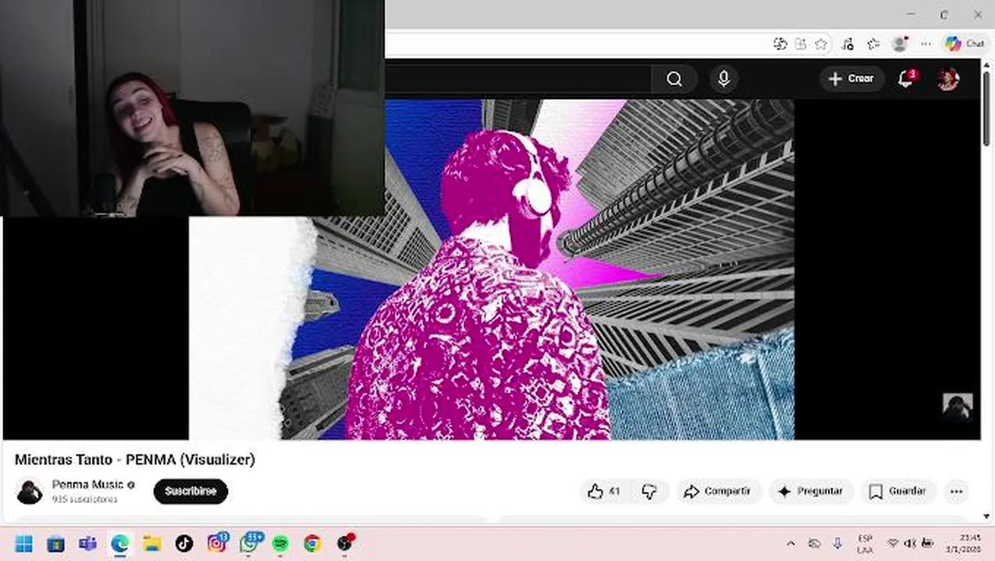Click the Compartir share button

[x=717, y=491]
